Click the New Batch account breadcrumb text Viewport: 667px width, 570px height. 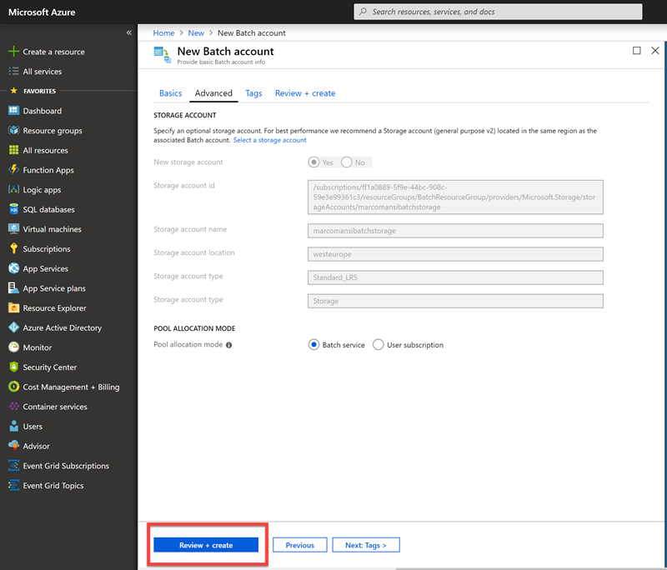point(252,33)
